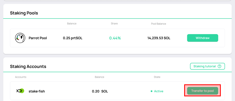Click the question mark help icon
This screenshot has height=101, width=235.
click(x=219, y=66)
